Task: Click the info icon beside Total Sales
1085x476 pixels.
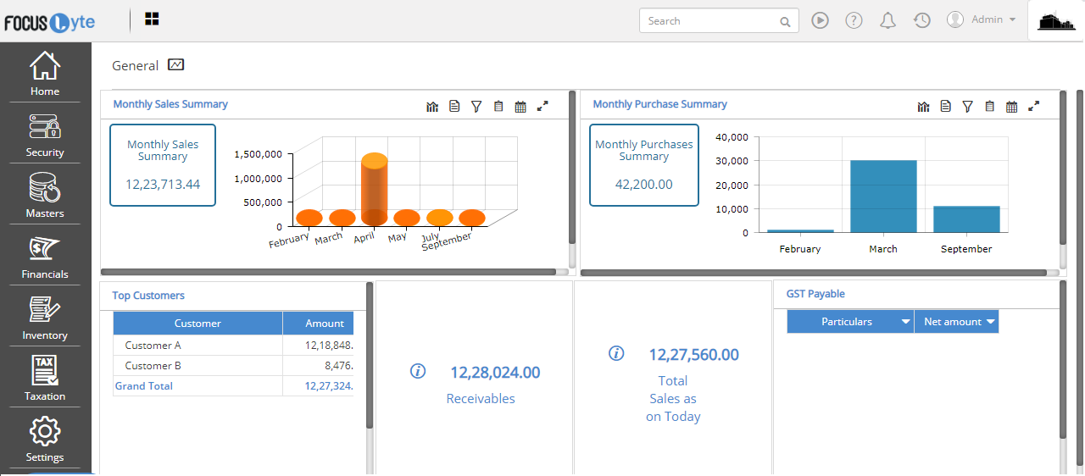Action: (x=616, y=353)
